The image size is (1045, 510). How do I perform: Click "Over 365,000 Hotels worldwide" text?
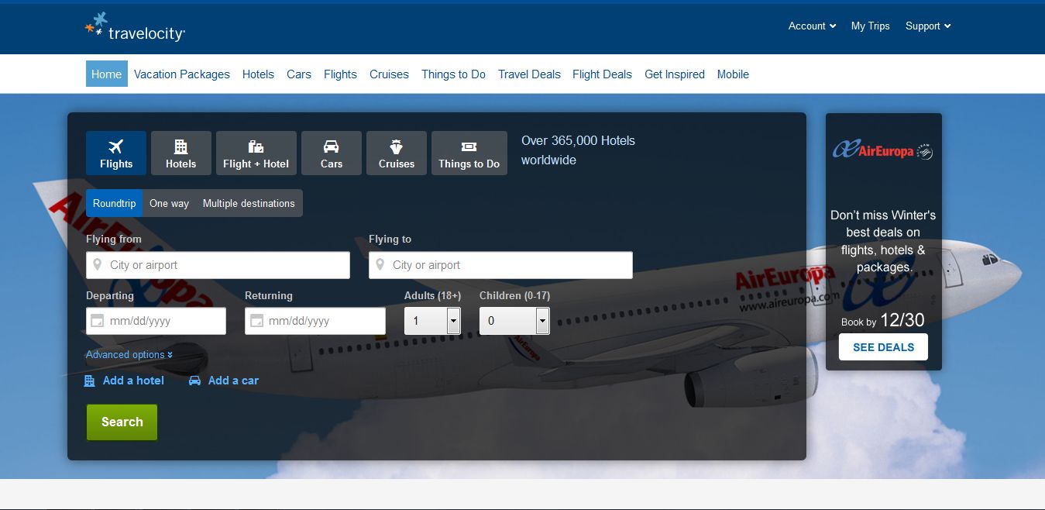pyautogui.click(x=578, y=150)
